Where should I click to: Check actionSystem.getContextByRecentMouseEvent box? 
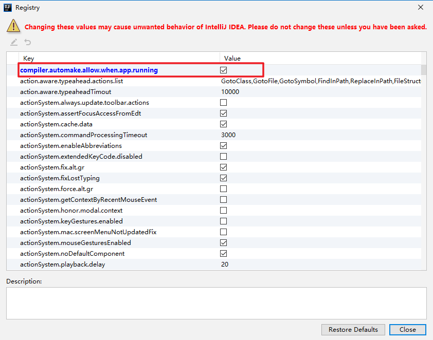click(x=223, y=199)
